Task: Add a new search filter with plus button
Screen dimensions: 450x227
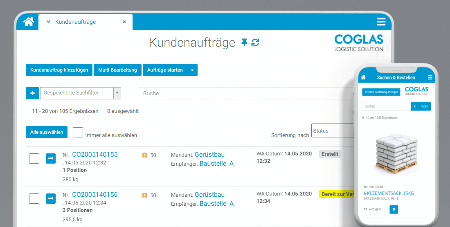Action: point(32,93)
